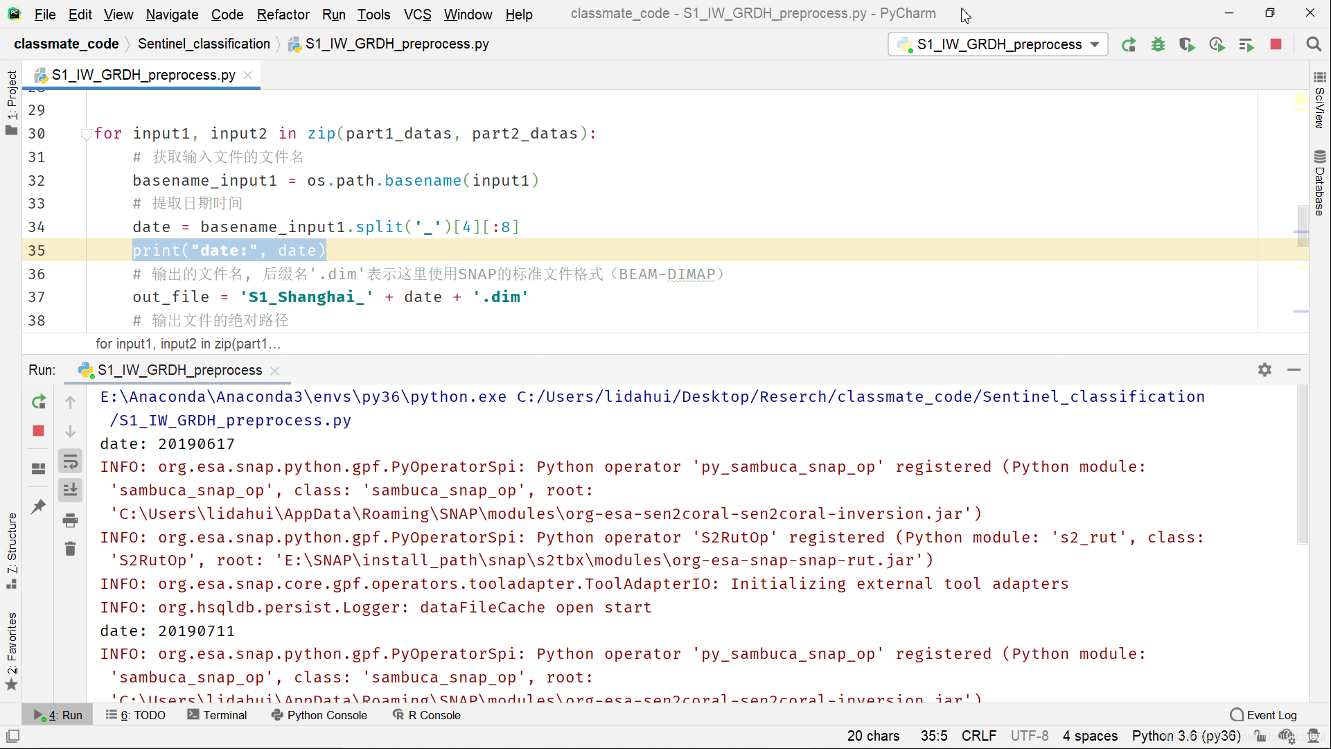This screenshot has height=749, width=1331.
Task: Stop process in the Run panel sidebar
Action: (x=39, y=431)
